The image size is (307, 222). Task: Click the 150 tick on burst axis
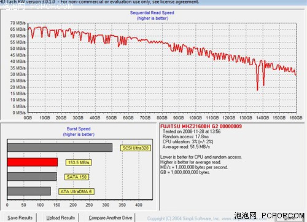pos(56,205)
